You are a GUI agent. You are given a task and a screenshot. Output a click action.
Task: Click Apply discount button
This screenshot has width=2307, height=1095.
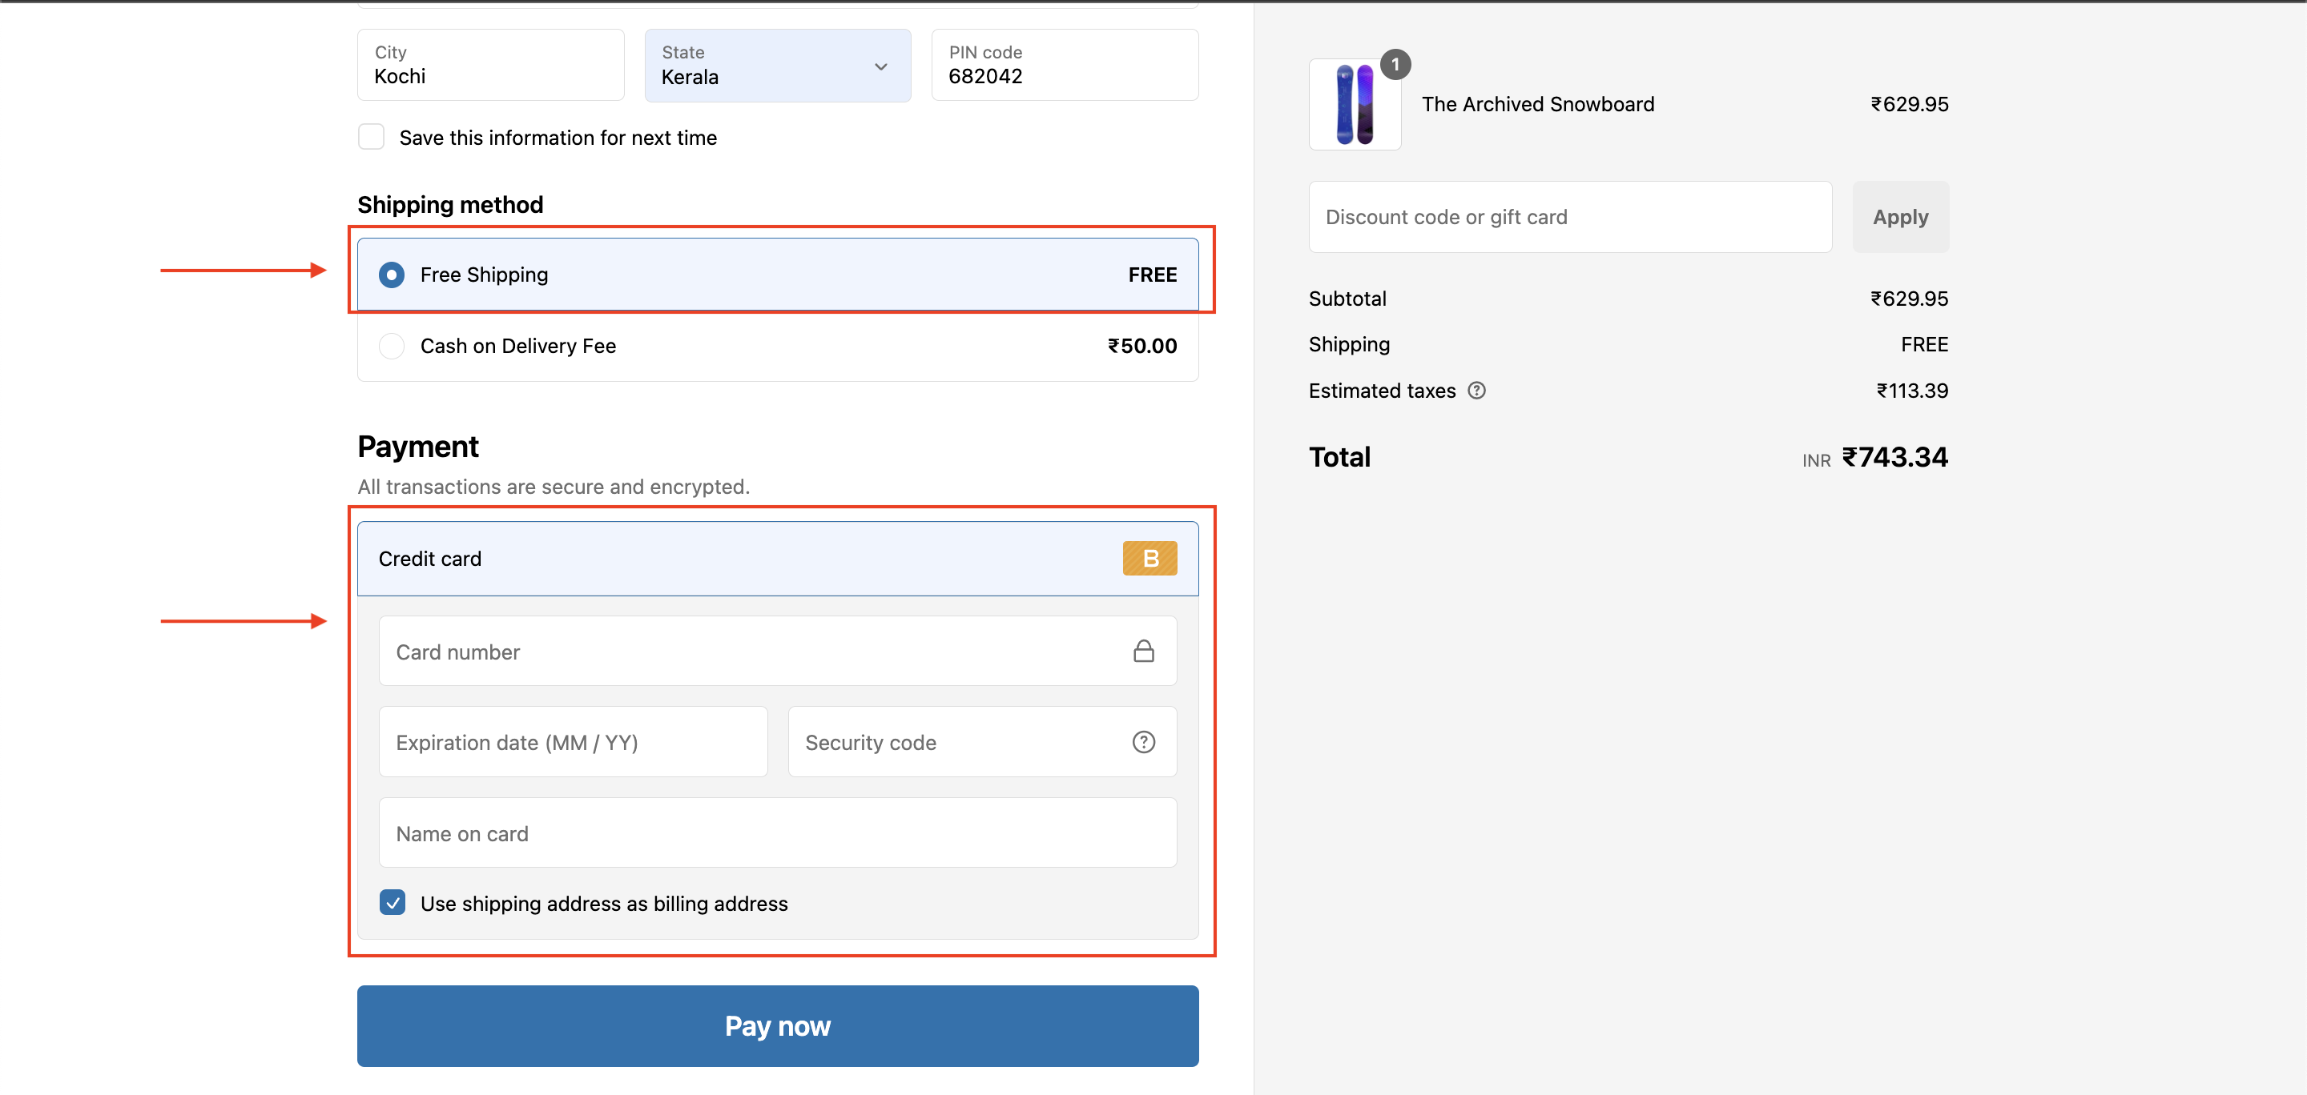point(1899,218)
